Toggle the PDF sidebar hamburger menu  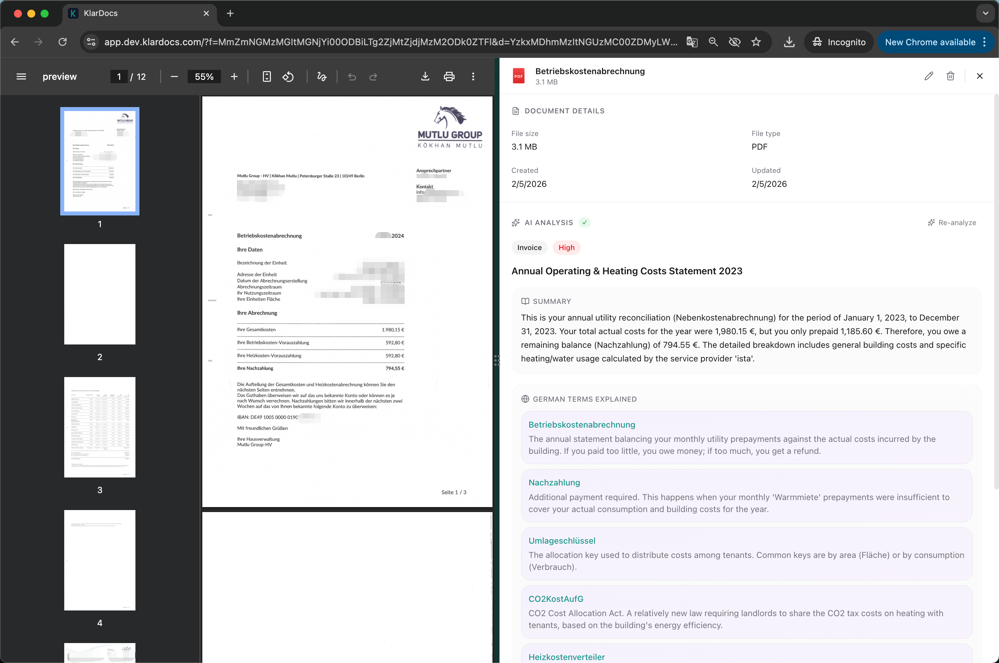(21, 76)
